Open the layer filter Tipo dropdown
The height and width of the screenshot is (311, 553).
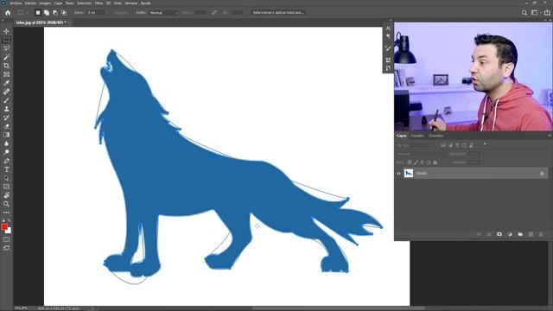416,145
